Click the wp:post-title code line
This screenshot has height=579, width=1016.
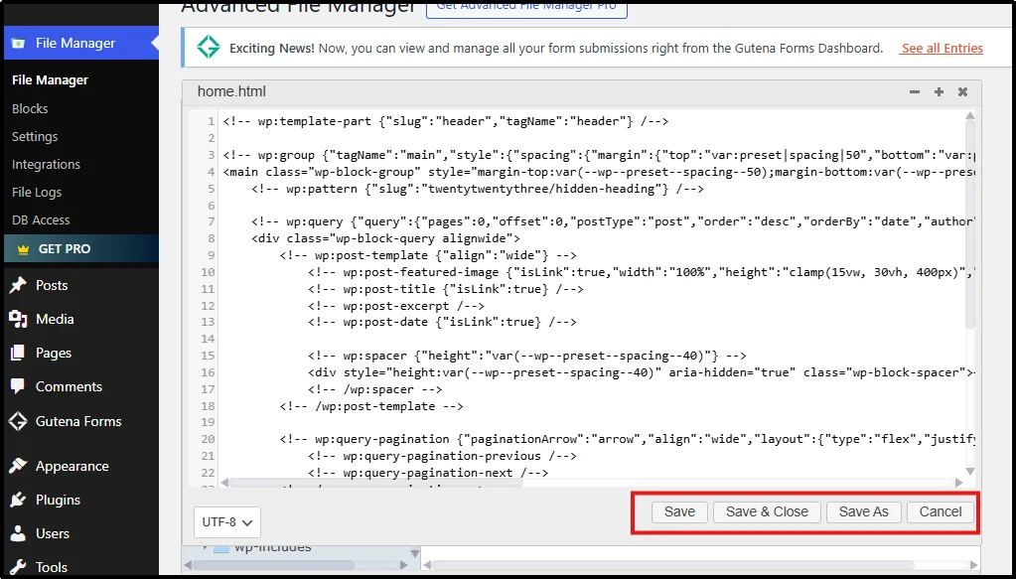click(x=446, y=289)
